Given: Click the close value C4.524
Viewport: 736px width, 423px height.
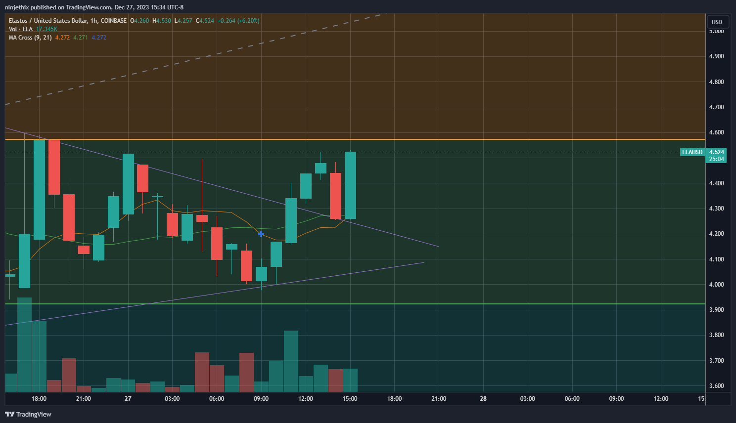Looking at the screenshot, I should click(x=205, y=21).
